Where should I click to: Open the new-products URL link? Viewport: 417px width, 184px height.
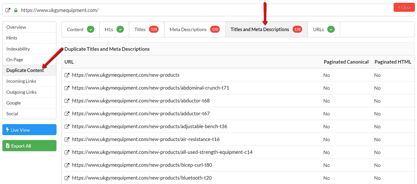click(125, 75)
